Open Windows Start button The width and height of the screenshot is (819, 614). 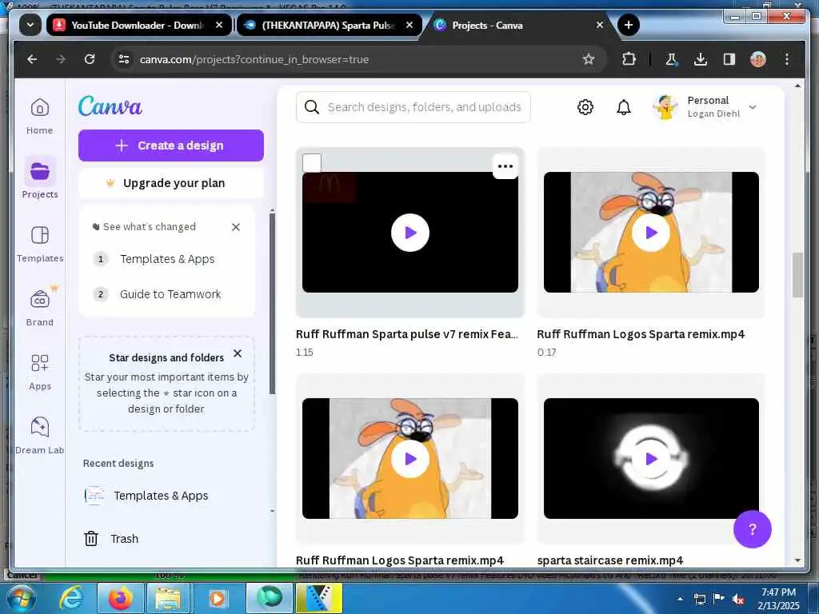[x=20, y=598]
